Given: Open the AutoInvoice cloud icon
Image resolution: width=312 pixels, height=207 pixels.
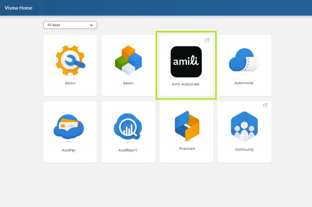Looking at the screenshot, I should pos(244,60).
